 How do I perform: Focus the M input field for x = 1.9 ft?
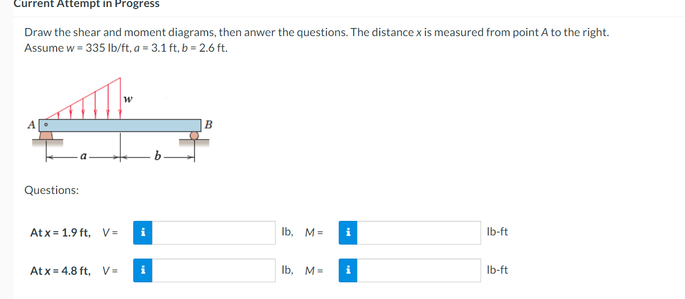click(x=419, y=233)
